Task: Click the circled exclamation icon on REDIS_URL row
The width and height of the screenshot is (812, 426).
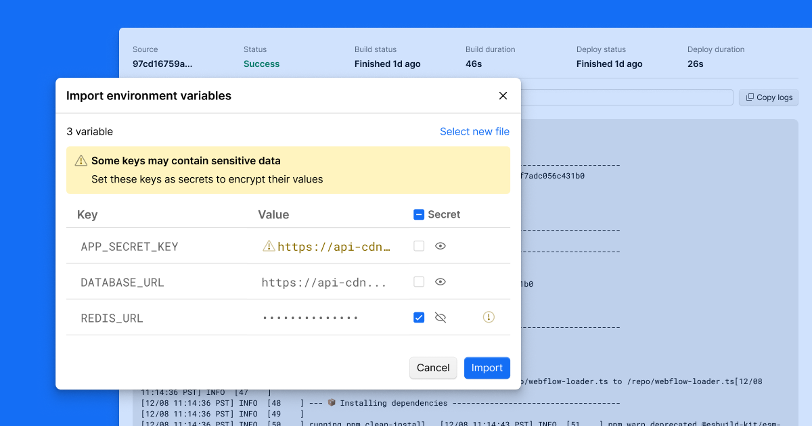Action: [x=489, y=317]
